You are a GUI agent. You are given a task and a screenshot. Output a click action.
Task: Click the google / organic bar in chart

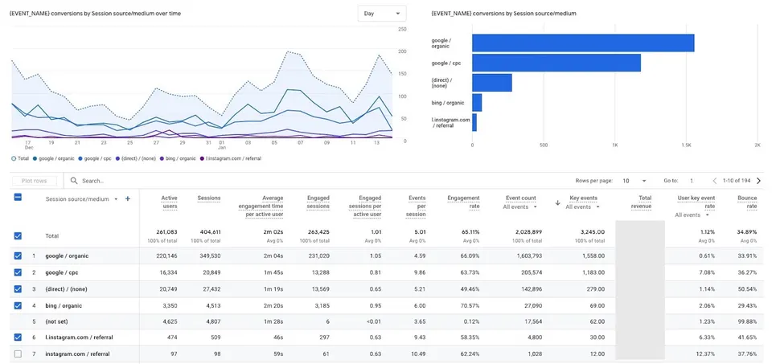pos(583,43)
